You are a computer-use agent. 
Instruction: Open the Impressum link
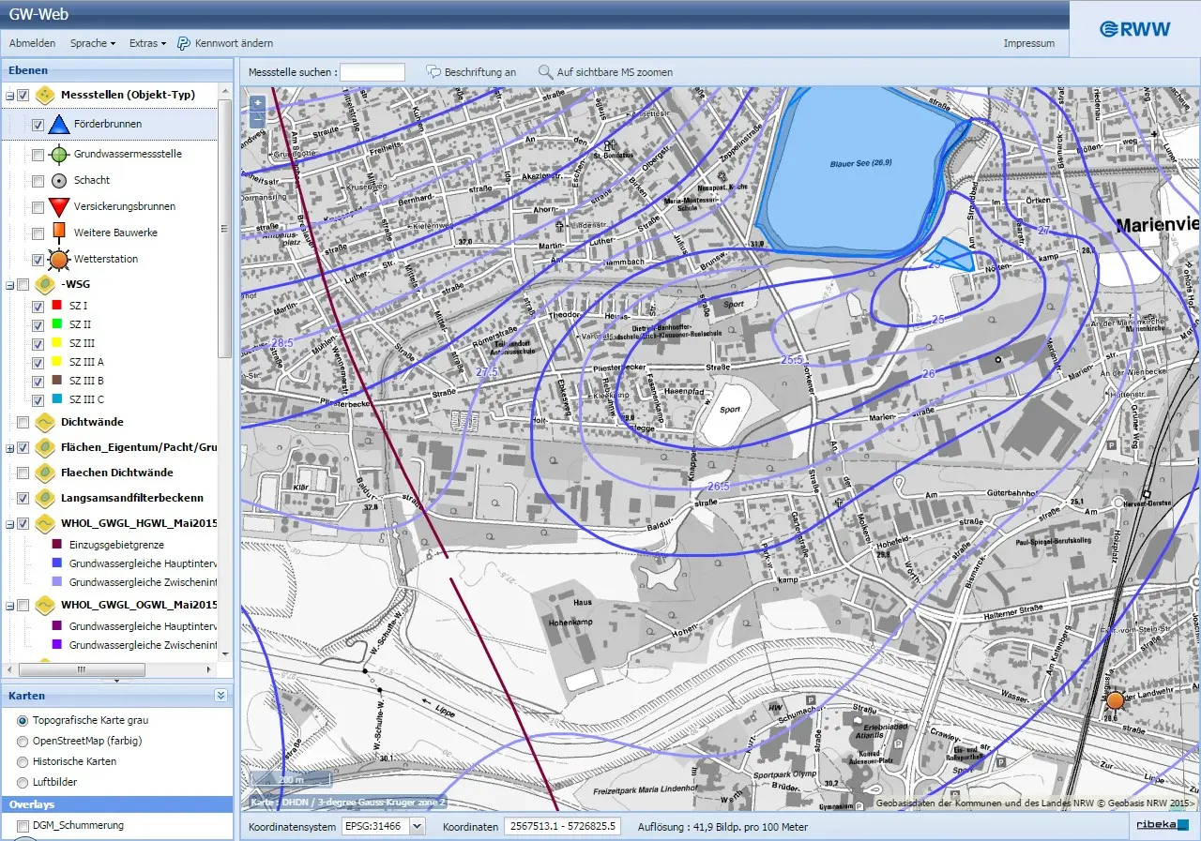coord(1028,43)
